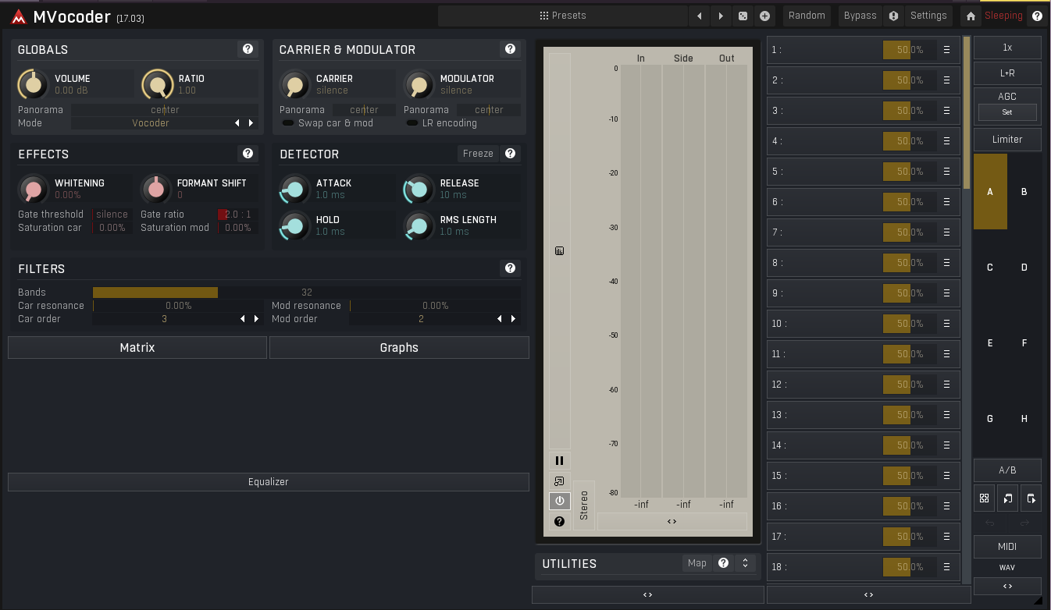This screenshot has width=1051, height=610.
Task: Open help for the Filters panel
Action: point(510,268)
